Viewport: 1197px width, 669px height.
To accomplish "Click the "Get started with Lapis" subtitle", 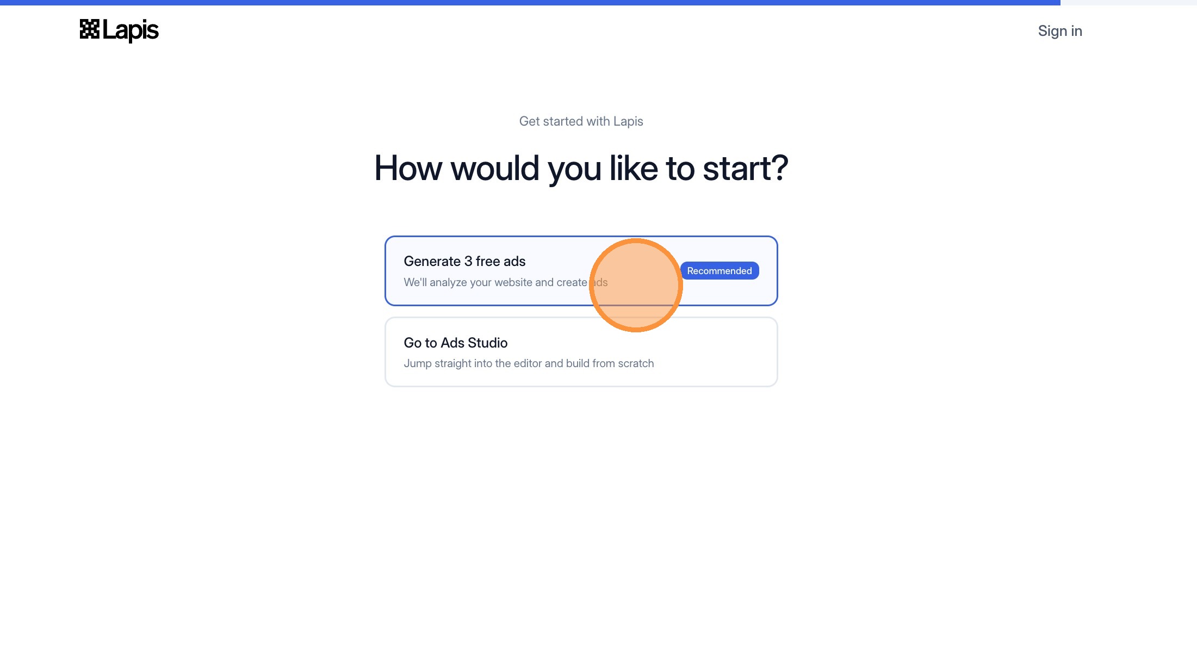I will [581, 121].
